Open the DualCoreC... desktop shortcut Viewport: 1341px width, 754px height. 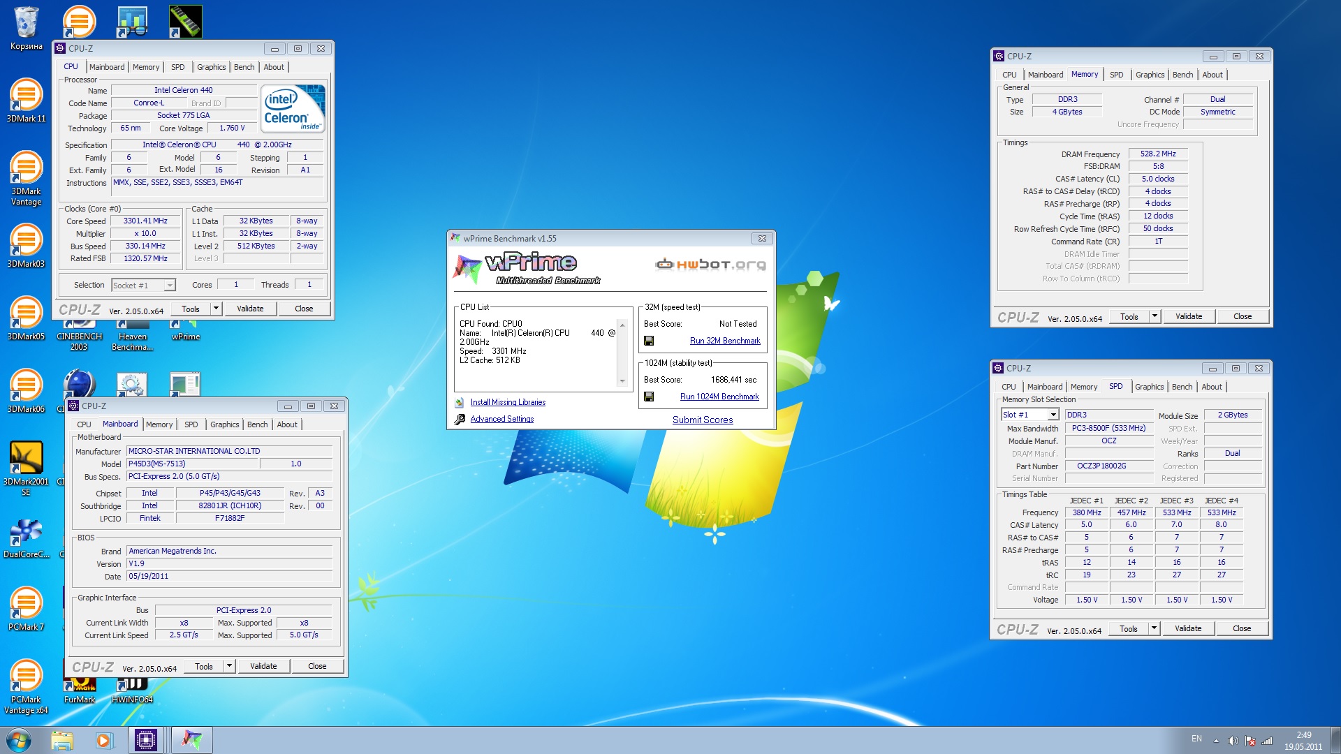[26, 538]
